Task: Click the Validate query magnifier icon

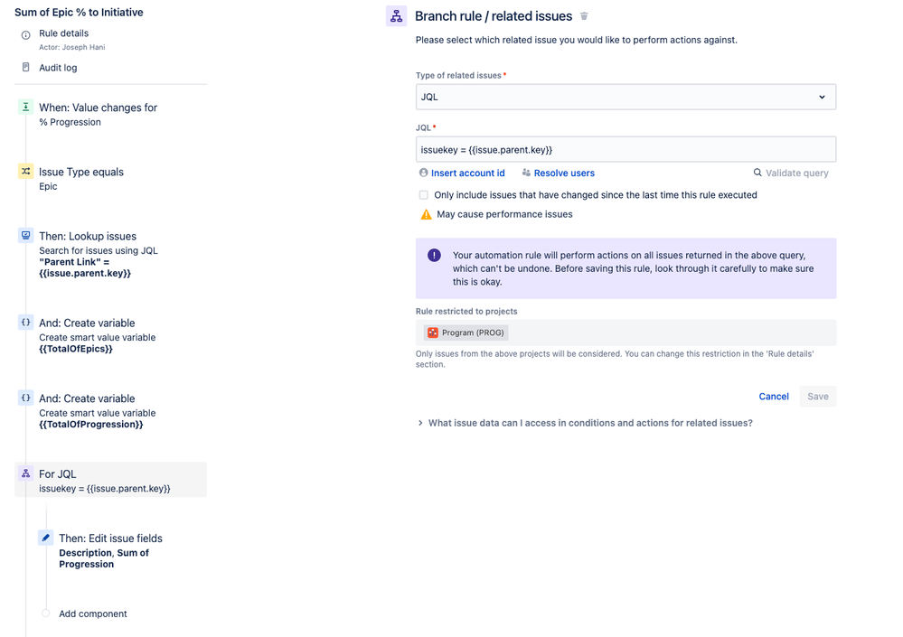Action: tap(757, 173)
